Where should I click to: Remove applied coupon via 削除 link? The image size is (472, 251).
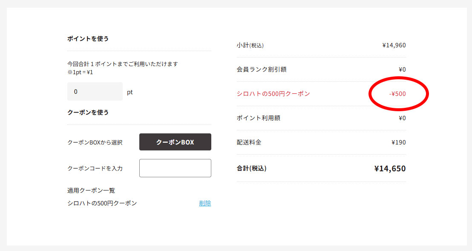click(x=205, y=203)
